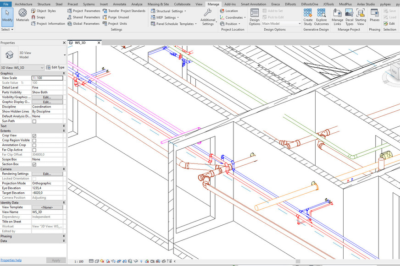Disable the Section Box checkbox
This screenshot has height=266, width=400.
click(34, 164)
